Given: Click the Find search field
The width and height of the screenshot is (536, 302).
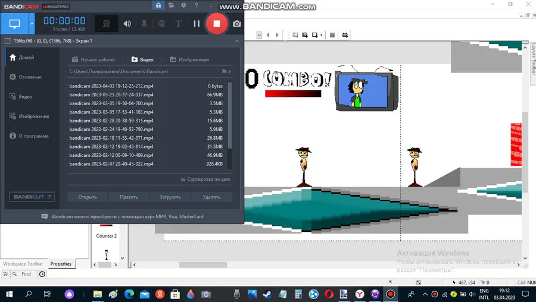Looking at the screenshot, I should [27, 274].
